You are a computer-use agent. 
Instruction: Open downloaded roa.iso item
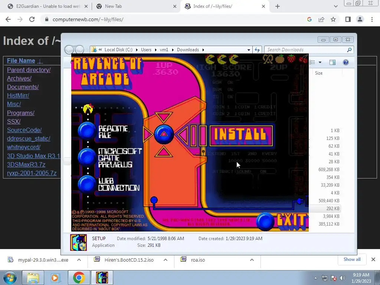click(x=198, y=260)
